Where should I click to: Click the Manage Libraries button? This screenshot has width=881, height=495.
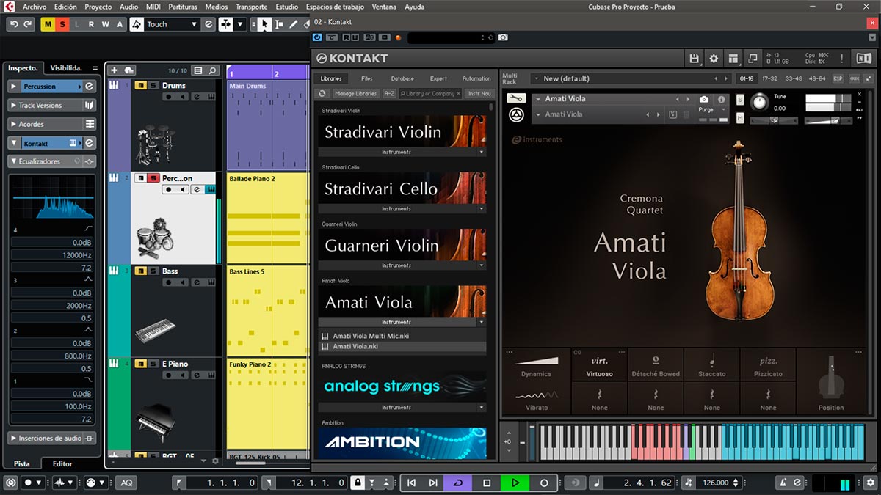point(355,93)
